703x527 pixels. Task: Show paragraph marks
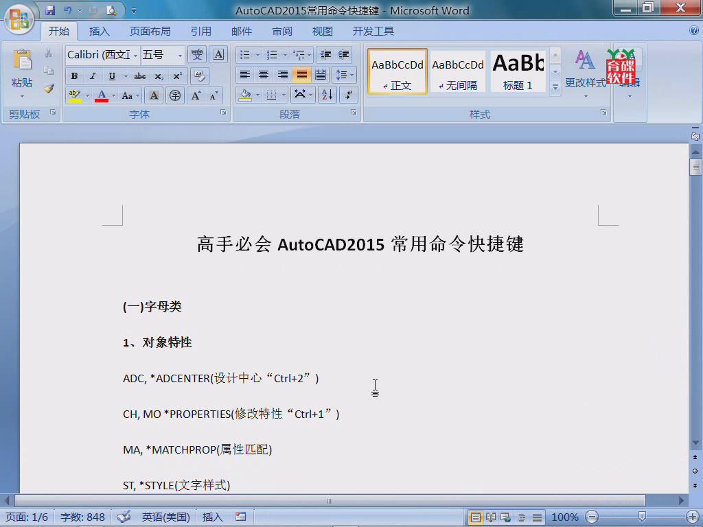(x=348, y=95)
